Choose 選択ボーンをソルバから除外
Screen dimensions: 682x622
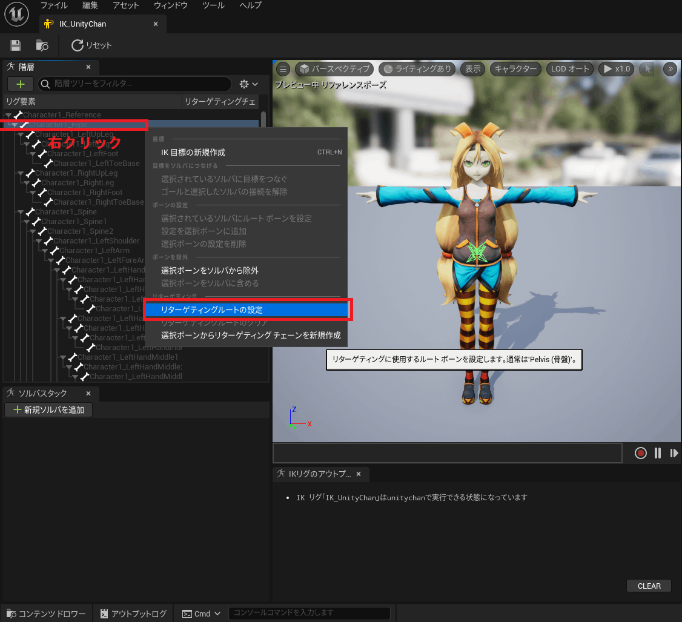(246, 271)
